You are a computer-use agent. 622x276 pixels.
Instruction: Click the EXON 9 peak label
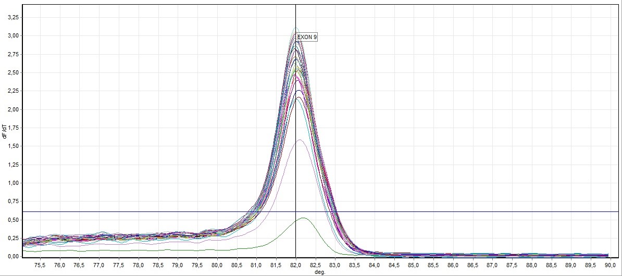point(307,37)
